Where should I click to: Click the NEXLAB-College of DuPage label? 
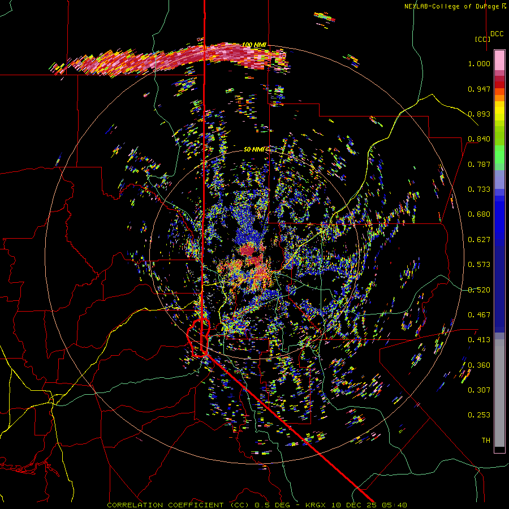click(x=455, y=6)
